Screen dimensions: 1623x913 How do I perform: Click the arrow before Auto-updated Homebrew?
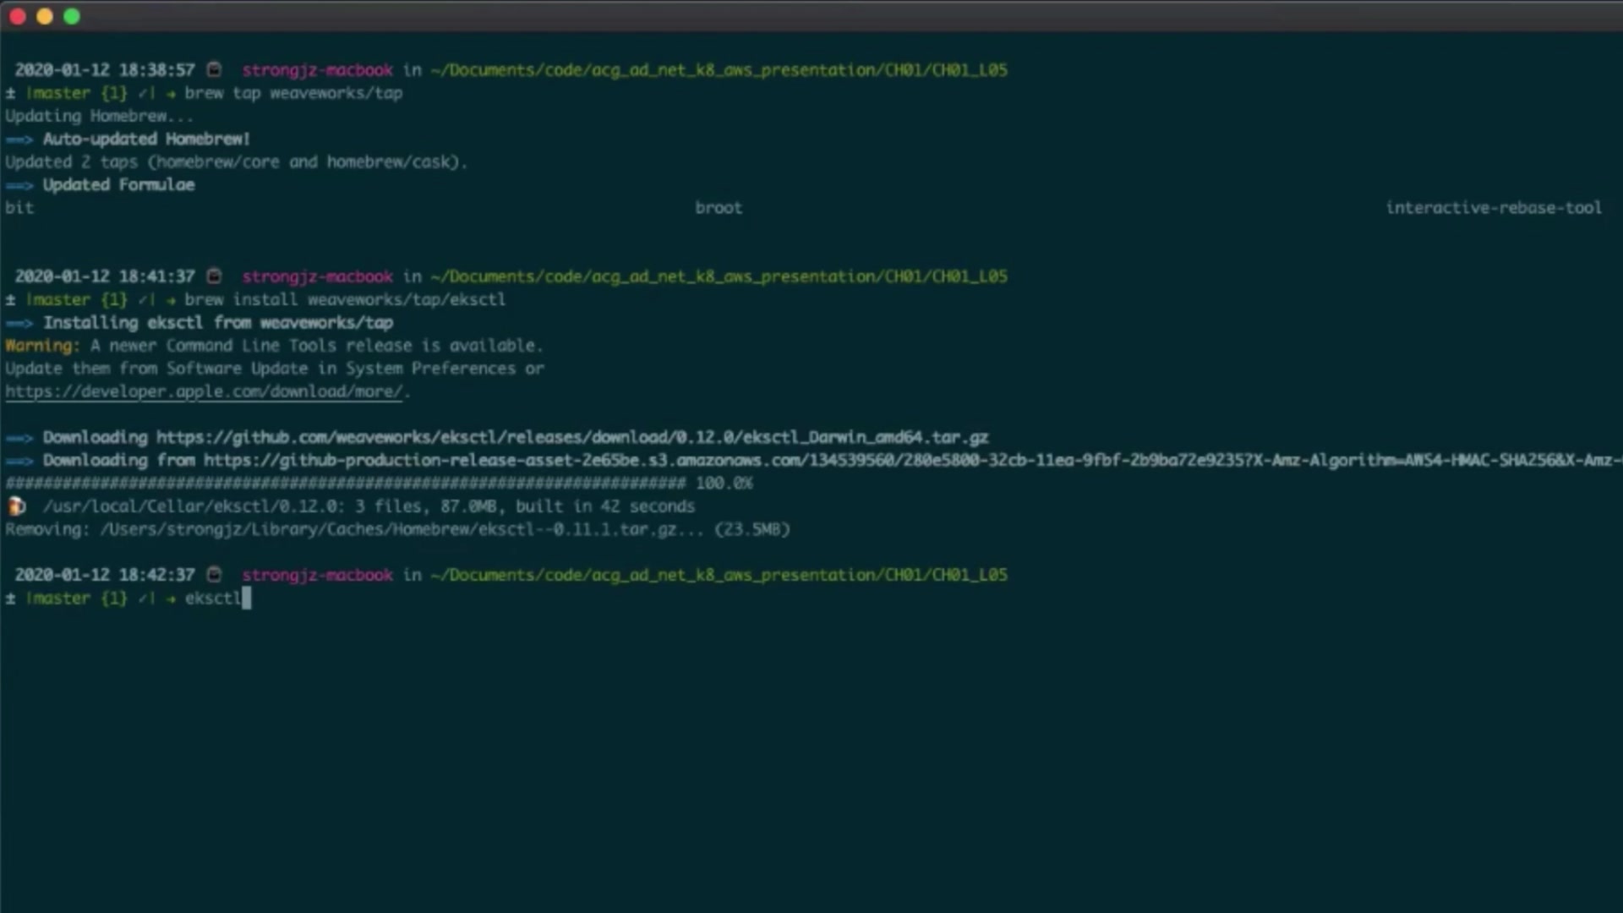19,139
